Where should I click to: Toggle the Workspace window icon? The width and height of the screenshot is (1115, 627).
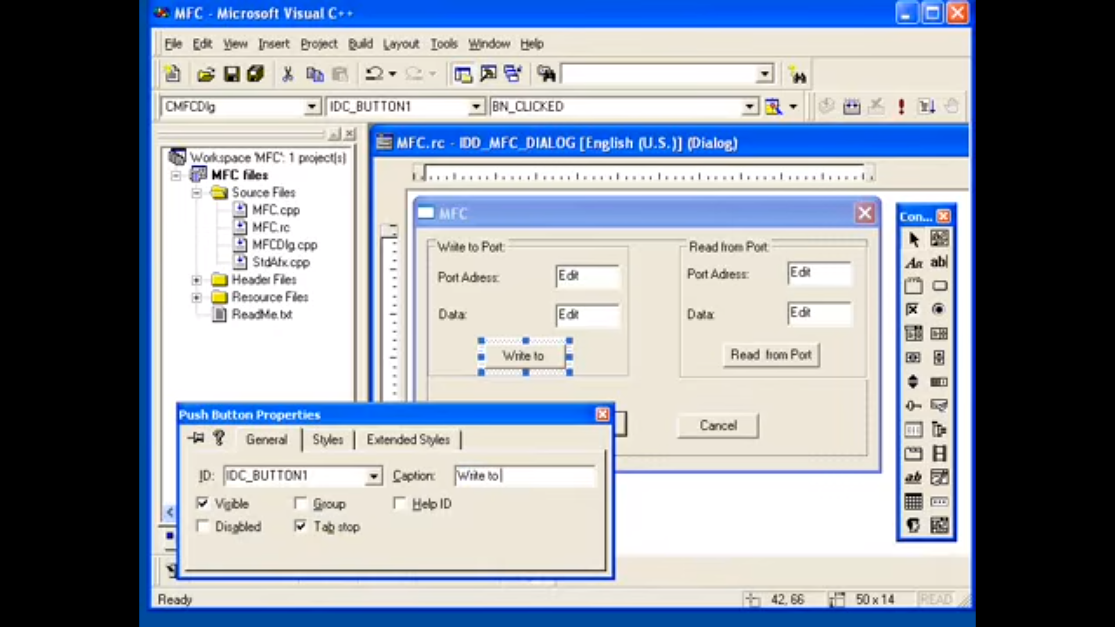click(x=463, y=74)
